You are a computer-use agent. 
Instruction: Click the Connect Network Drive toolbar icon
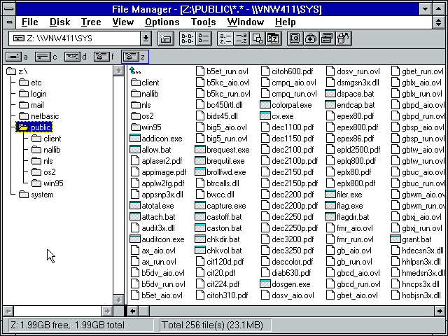tap(166, 38)
